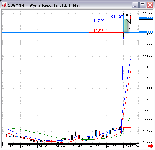Click the 04:30 time axis label
Screen dimensions: 155x150
26,146
